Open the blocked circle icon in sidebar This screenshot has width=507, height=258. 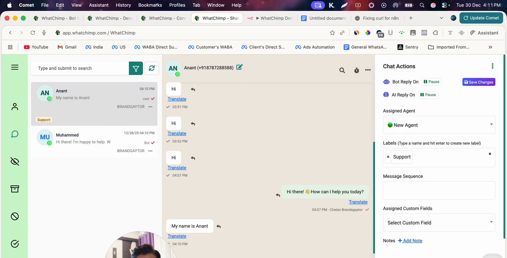coord(15,216)
